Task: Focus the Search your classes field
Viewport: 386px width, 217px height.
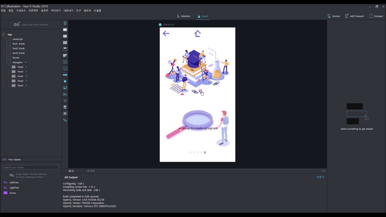Action: coord(31,167)
